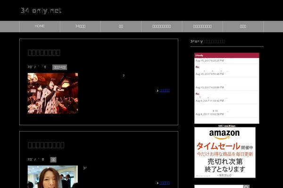Open the nav item starting with 34
Screen dimensions: 283x188
[x=80, y=26]
